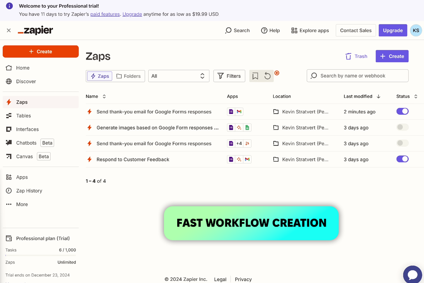Open the KS account avatar menu
This screenshot has height=283, width=424.
coord(416,30)
